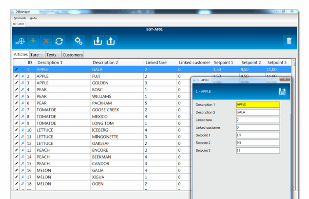The width and height of the screenshot is (309, 199).
Task: Click the table scrollbar up arrow
Action: pyautogui.click(x=294, y=61)
